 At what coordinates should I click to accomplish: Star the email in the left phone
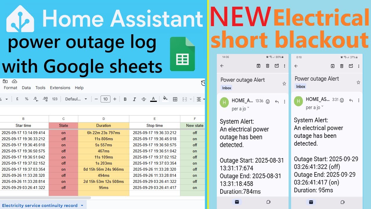[x=284, y=84]
